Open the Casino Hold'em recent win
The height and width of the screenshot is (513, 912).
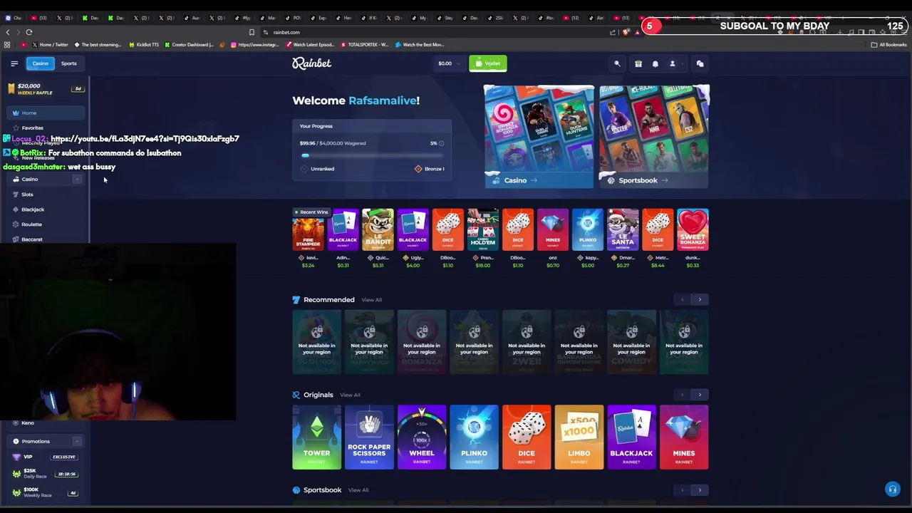(482, 239)
